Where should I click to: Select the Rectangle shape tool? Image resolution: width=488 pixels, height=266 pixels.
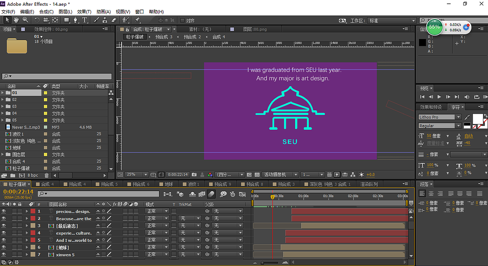[67, 20]
